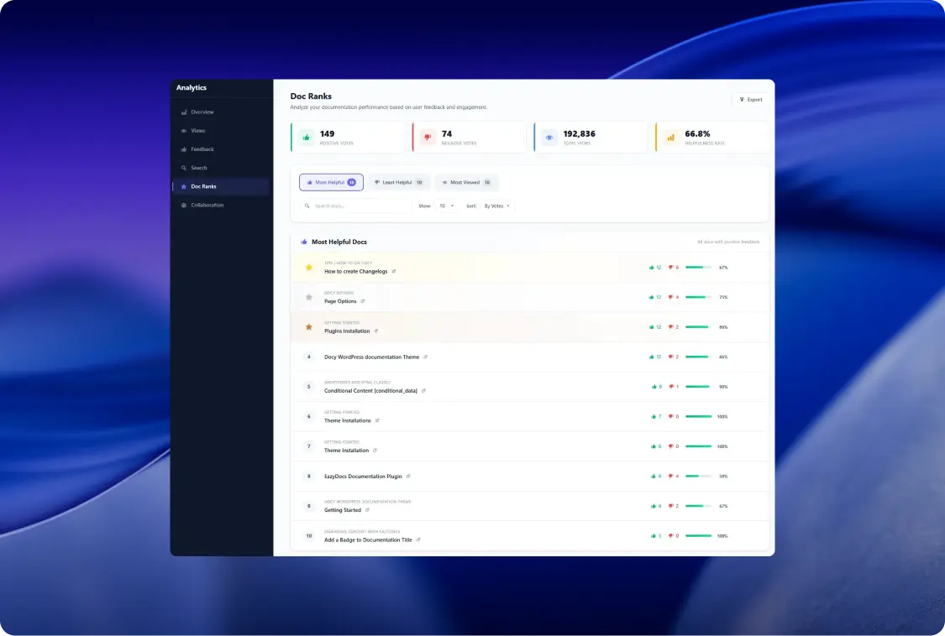Click the Export button
945x636 pixels.
(x=750, y=100)
